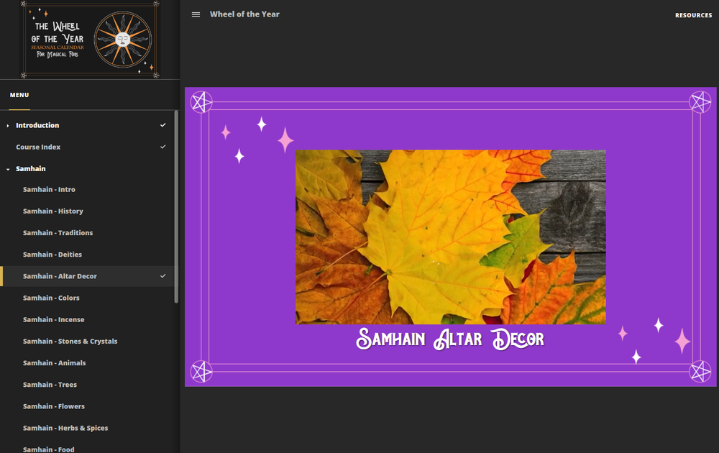Viewport: 719px width, 453px height.
Task: Open Samhain - Deities lesson
Action: tap(52, 254)
